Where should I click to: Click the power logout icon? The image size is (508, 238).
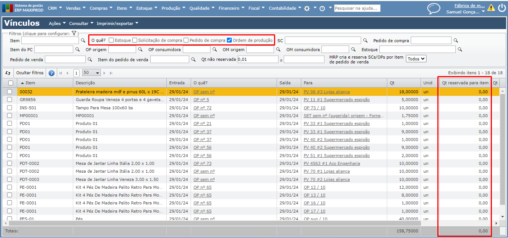502,8
